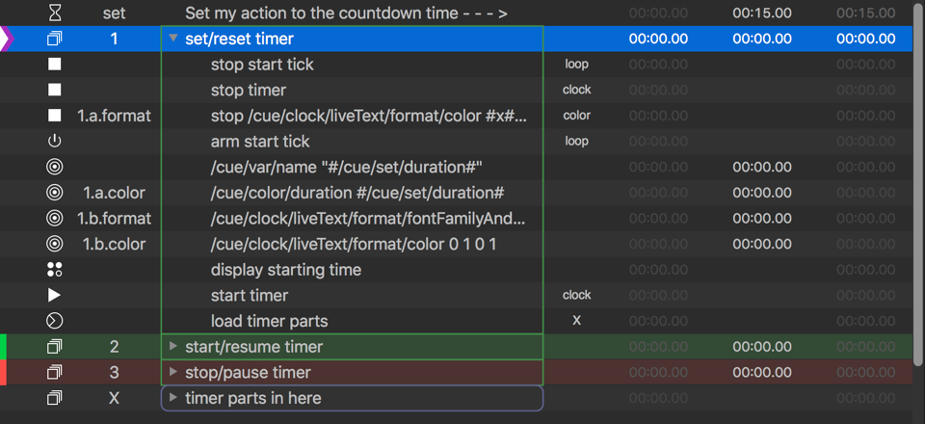Collapse the 'set/reset timer' group
The width and height of the screenshot is (925, 424).
173,40
